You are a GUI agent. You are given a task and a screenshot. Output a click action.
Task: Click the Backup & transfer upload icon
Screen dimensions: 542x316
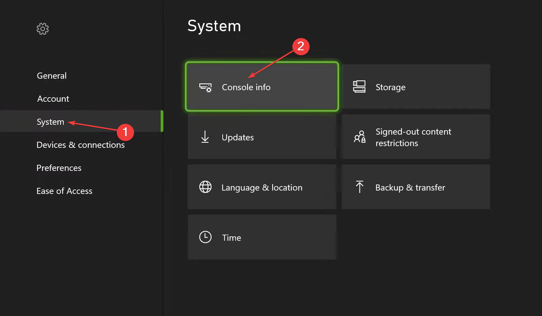(360, 187)
